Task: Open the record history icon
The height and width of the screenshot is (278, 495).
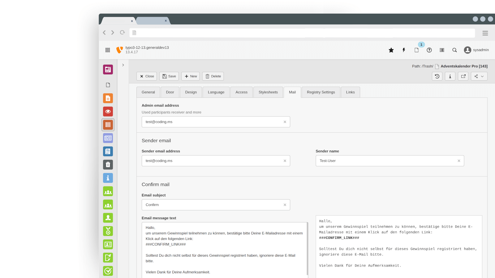Action: pyautogui.click(x=437, y=76)
